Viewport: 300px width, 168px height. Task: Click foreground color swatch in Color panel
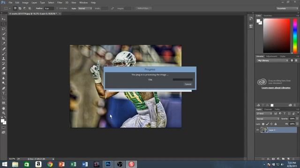coord(258,21)
